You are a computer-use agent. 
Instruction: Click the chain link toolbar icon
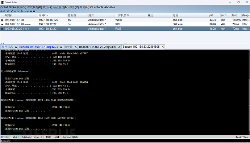(31, 12)
